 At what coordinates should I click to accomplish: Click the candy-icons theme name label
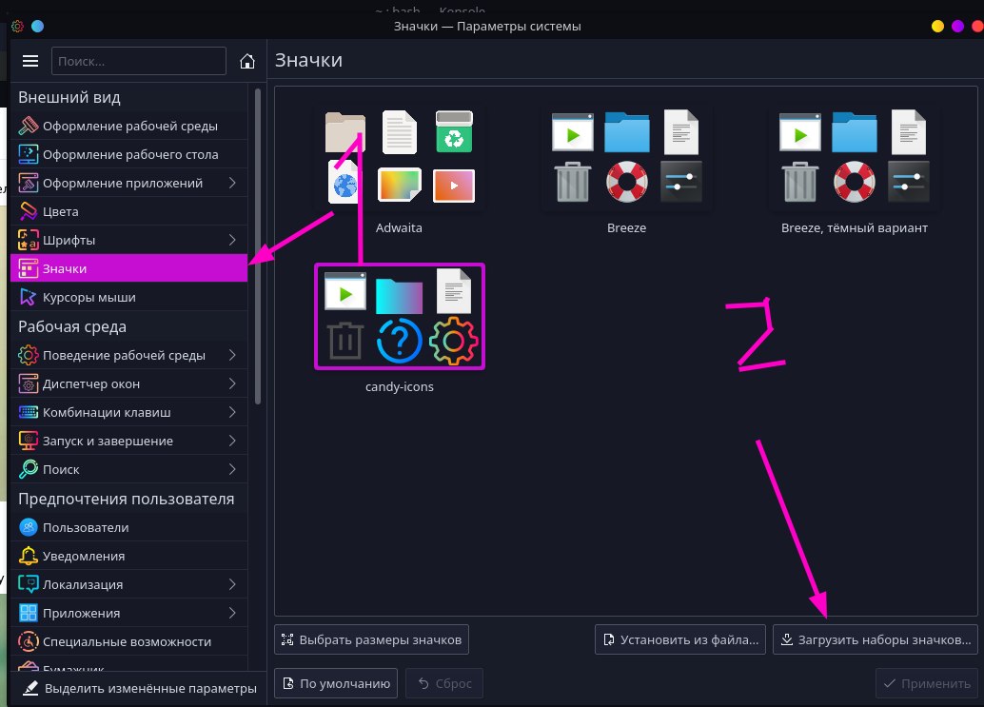coord(399,386)
